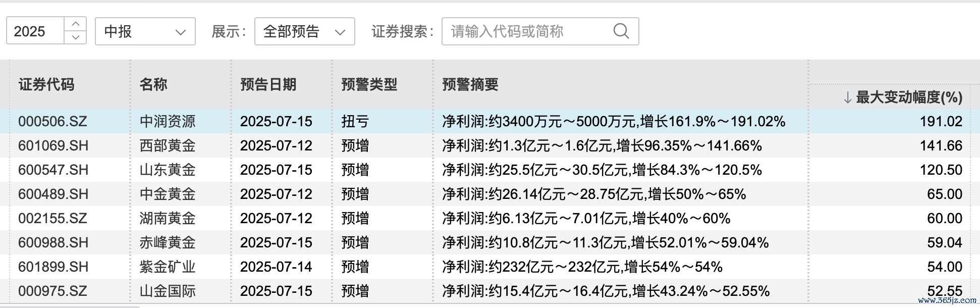Viewport: 980px width, 308px height.
Task: Click the value 59.04
Action: (x=945, y=242)
